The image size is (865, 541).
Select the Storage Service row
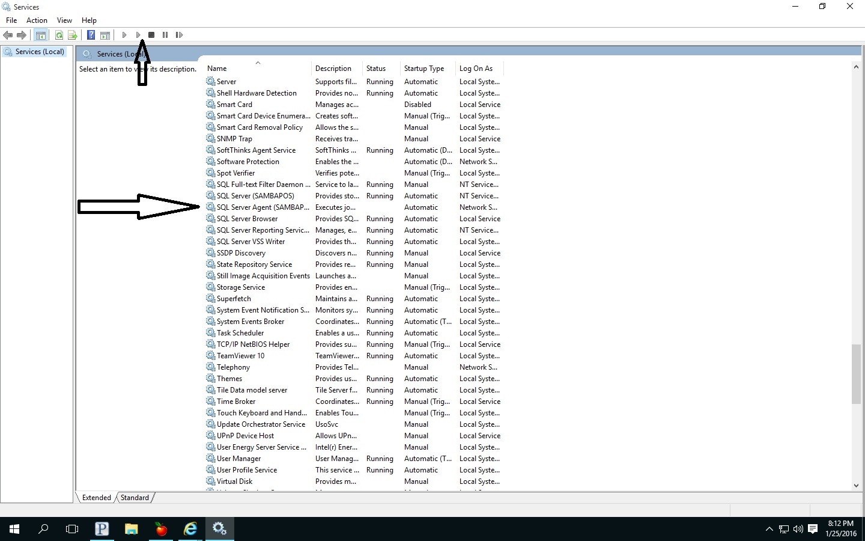click(x=354, y=287)
